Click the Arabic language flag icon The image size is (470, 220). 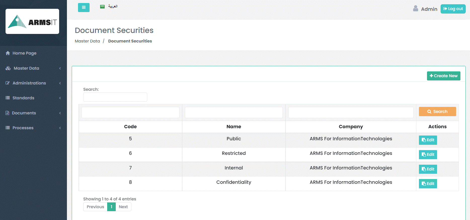102,7
